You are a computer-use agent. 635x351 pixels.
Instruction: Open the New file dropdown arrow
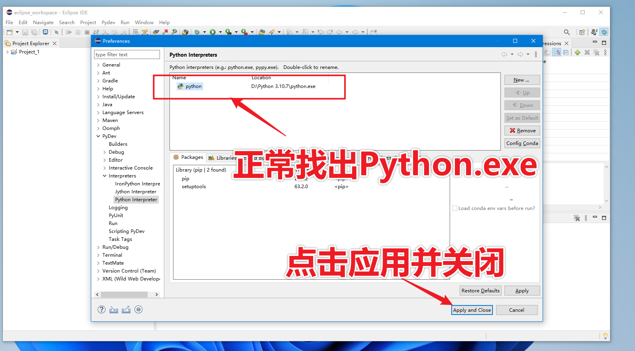coord(17,32)
